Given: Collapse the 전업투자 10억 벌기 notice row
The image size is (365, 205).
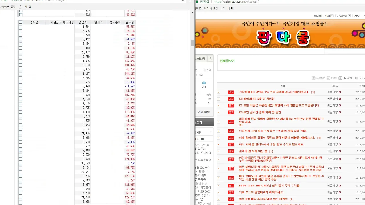Looking at the screenshot, I should coord(218,131).
